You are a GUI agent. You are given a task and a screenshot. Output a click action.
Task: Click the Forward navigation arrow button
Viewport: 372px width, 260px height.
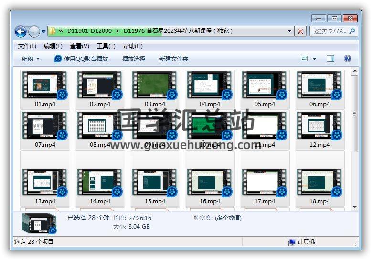[34, 31]
